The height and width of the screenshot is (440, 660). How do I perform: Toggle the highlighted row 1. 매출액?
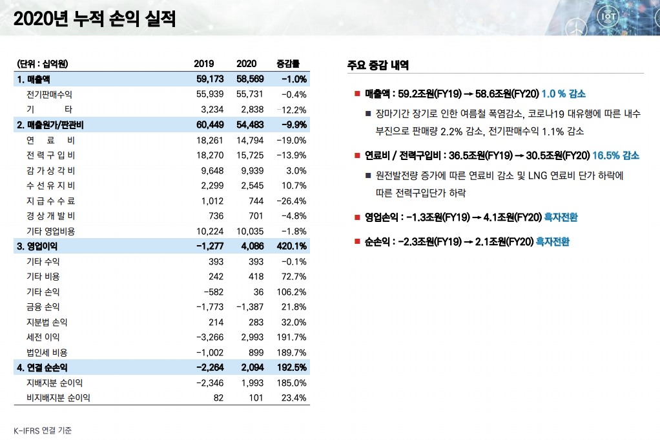click(129, 79)
